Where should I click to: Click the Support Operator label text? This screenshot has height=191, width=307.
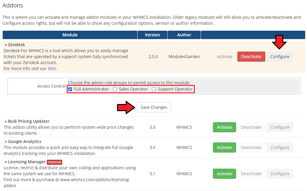(175, 89)
